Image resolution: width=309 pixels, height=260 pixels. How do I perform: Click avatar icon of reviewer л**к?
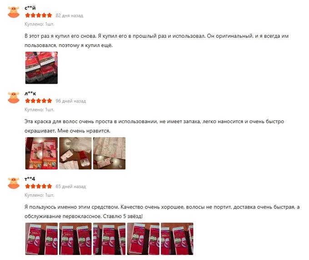click(x=14, y=97)
